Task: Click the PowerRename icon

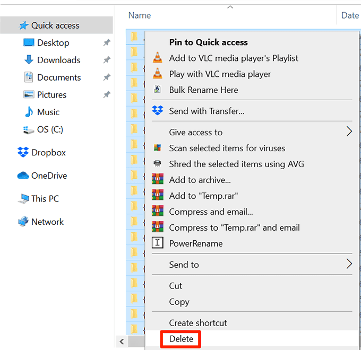Action: pos(157,243)
